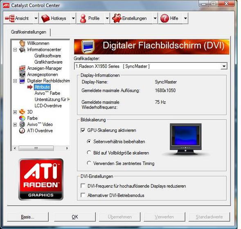Click the Willkommen hand icon
This screenshot has width=241, height=229.
point(22,43)
